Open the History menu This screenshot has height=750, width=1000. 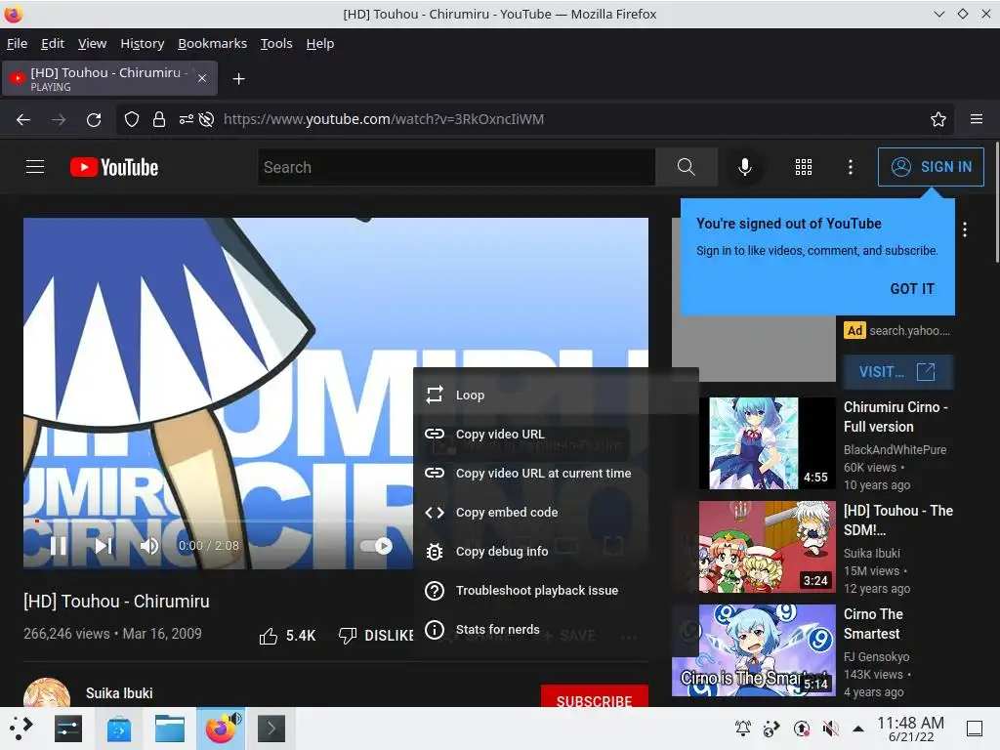(x=143, y=43)
